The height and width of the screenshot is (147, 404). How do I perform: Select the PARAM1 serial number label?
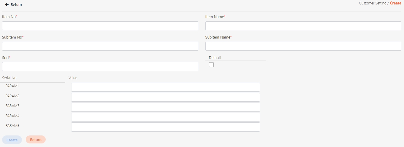coord(12,86)
